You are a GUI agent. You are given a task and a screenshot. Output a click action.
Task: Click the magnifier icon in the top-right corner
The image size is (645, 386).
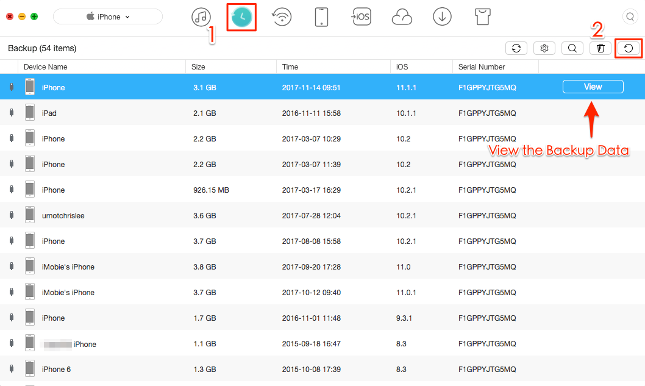pos(630,17)
